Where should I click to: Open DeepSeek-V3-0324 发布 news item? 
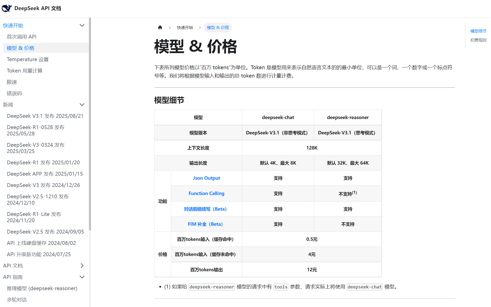36,148
